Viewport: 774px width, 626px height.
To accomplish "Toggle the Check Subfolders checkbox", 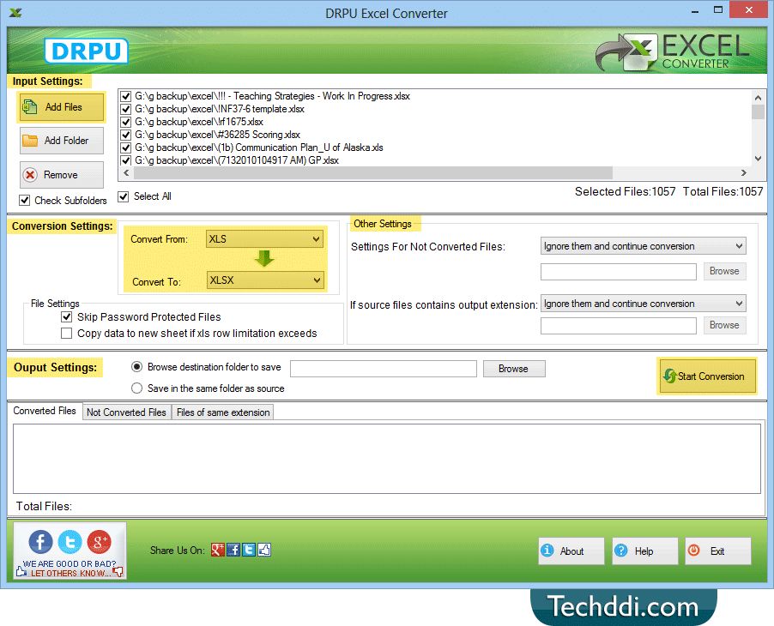I will [x=24, y=201].
